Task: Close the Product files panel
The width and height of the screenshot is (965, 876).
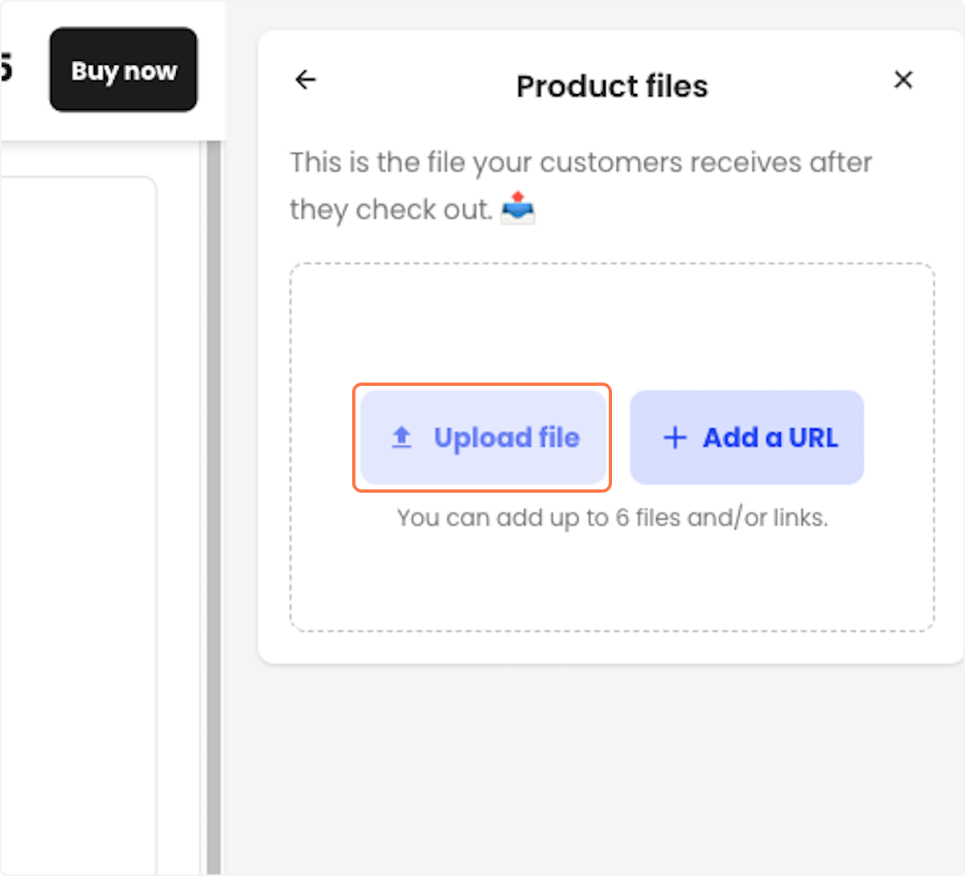Action: click(x=903, y=80)
